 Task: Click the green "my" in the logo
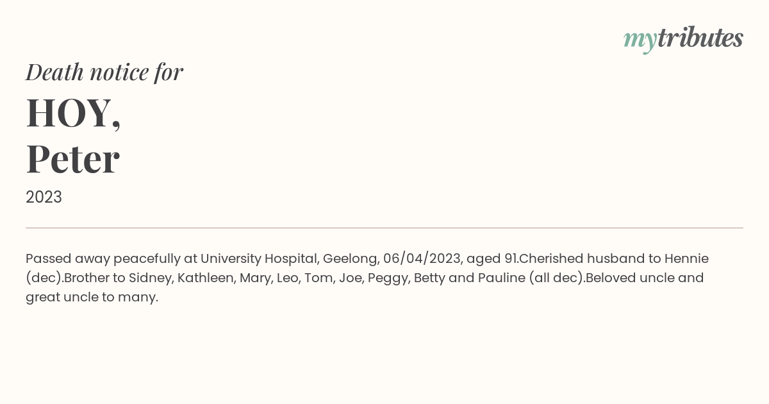pos(640,40)
